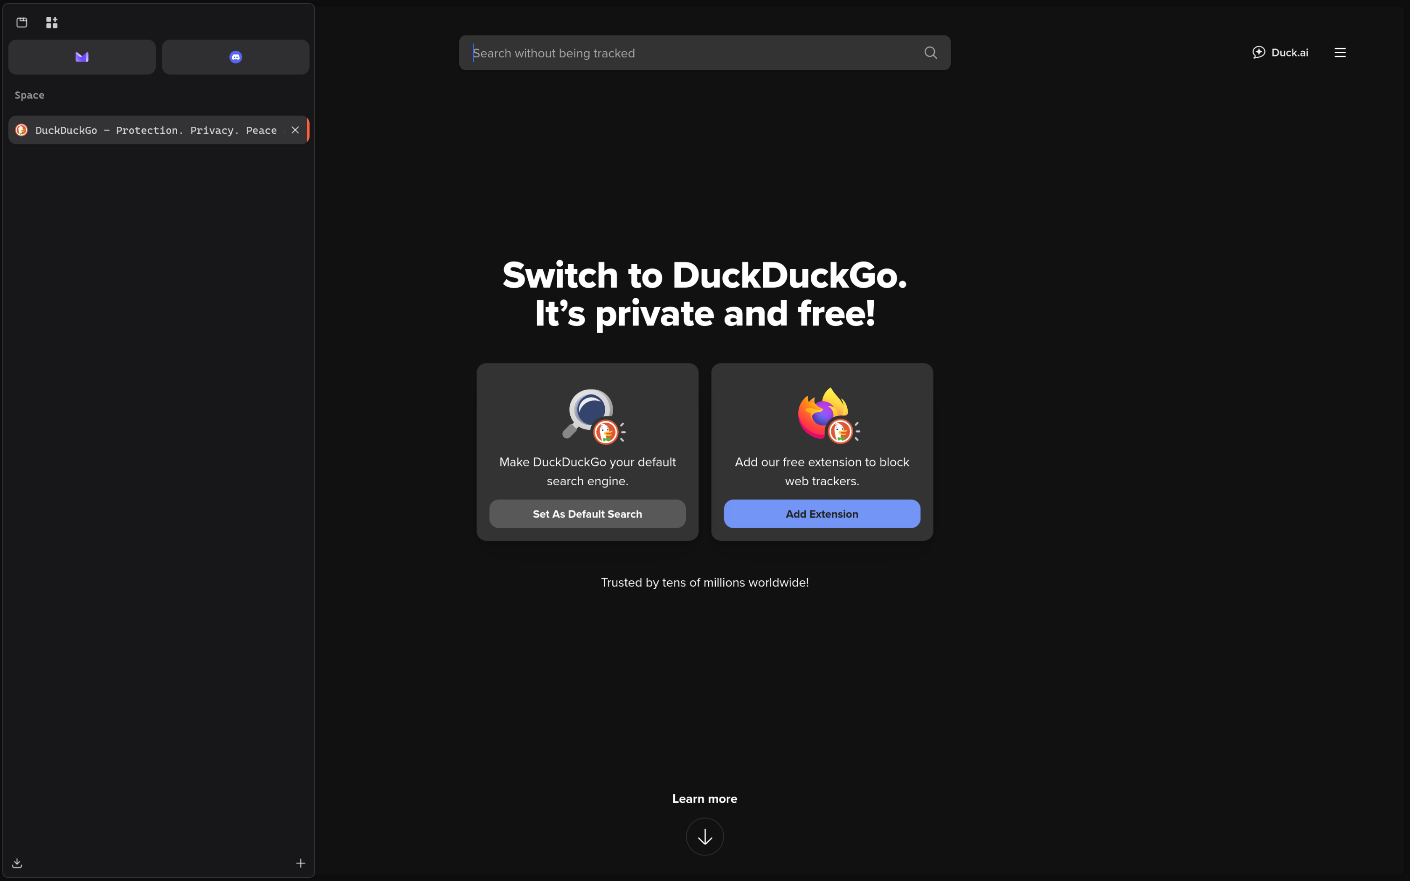Select 'Make DuckDuckGo your default search engine.' text
This screenshot has width=1410, height=881.
tap(587, 471)
